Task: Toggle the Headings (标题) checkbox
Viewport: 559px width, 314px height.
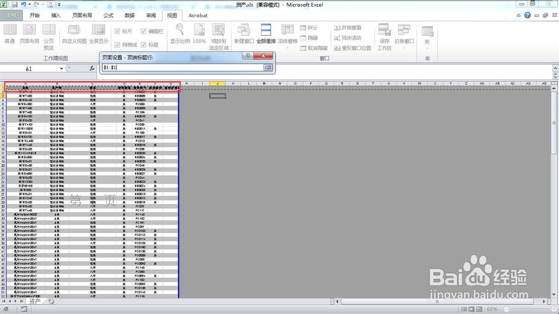Action: pos(149,45)
